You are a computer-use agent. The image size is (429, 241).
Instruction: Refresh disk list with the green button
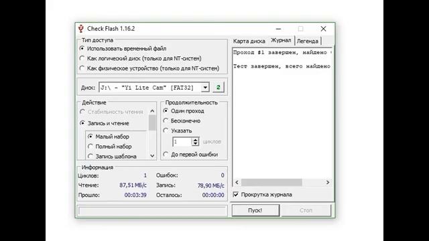pos(219,88)
